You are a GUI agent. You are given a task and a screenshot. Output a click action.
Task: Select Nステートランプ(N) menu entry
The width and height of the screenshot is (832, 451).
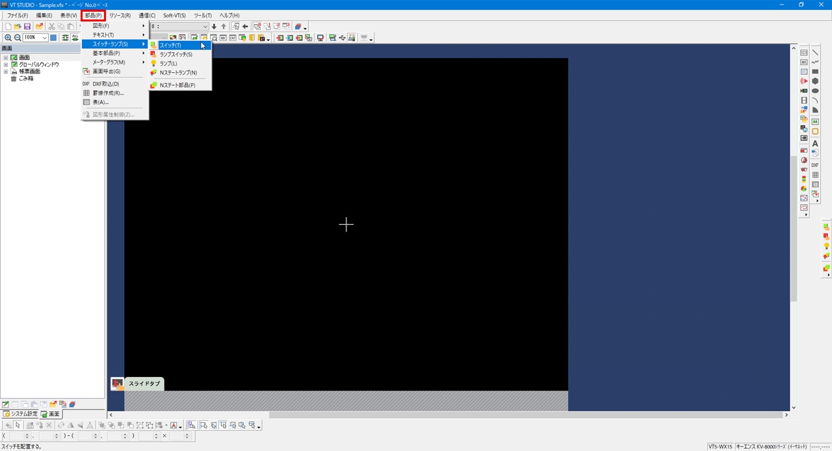[178, 73]
